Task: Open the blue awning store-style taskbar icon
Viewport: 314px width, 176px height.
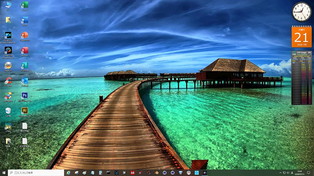Action: 181,173
